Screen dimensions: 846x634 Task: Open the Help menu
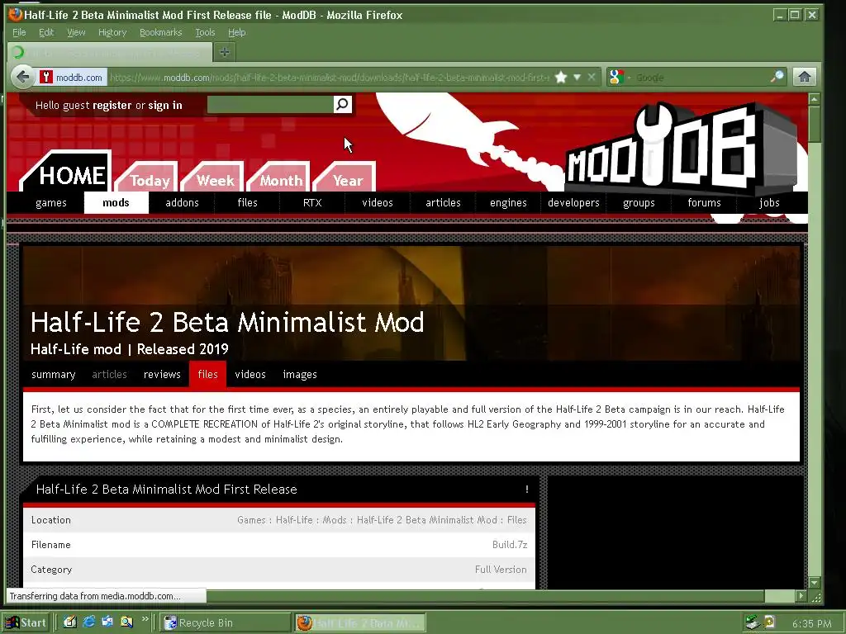236,32
